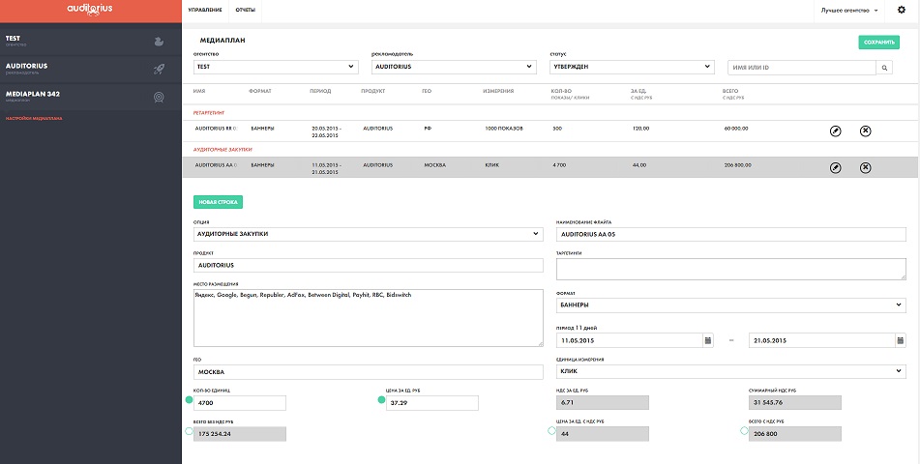
Task: Select the radio circle next to ВСЕГО С НДС
Action: [x=744, y=431]
